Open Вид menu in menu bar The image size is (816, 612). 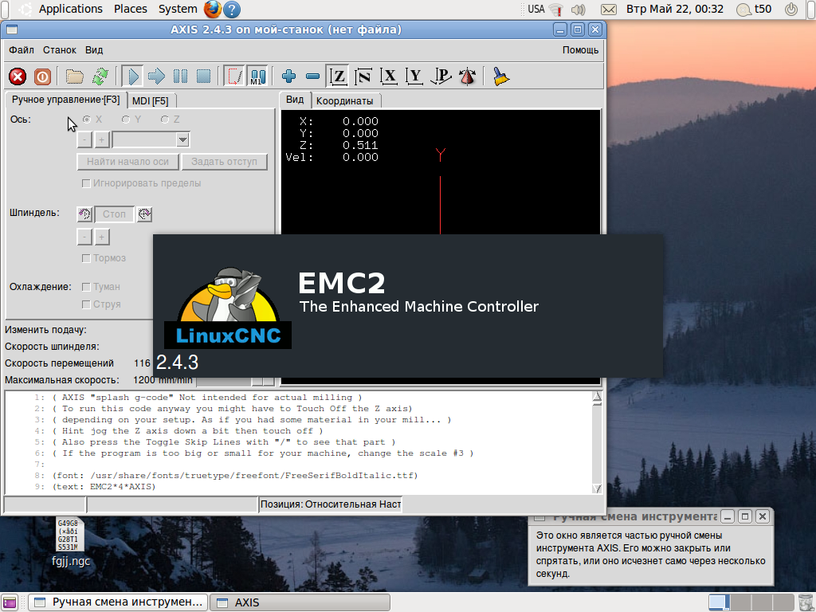[x=94, y=50]
